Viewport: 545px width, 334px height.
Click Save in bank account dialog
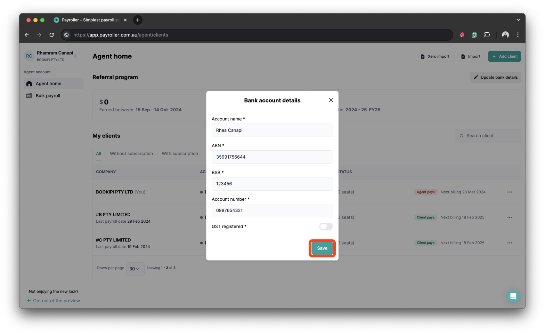(322, 248)
